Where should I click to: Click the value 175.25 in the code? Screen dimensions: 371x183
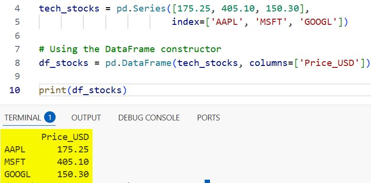click(194, 9)
